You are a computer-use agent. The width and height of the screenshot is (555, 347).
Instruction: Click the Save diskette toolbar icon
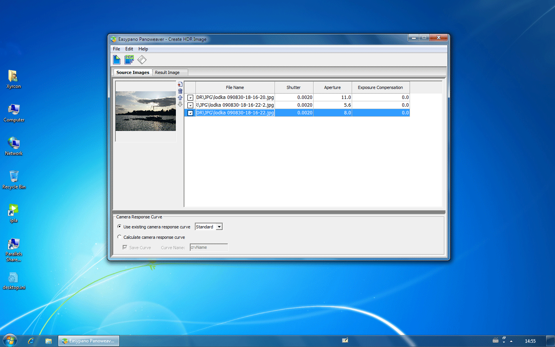pos(142,60)
